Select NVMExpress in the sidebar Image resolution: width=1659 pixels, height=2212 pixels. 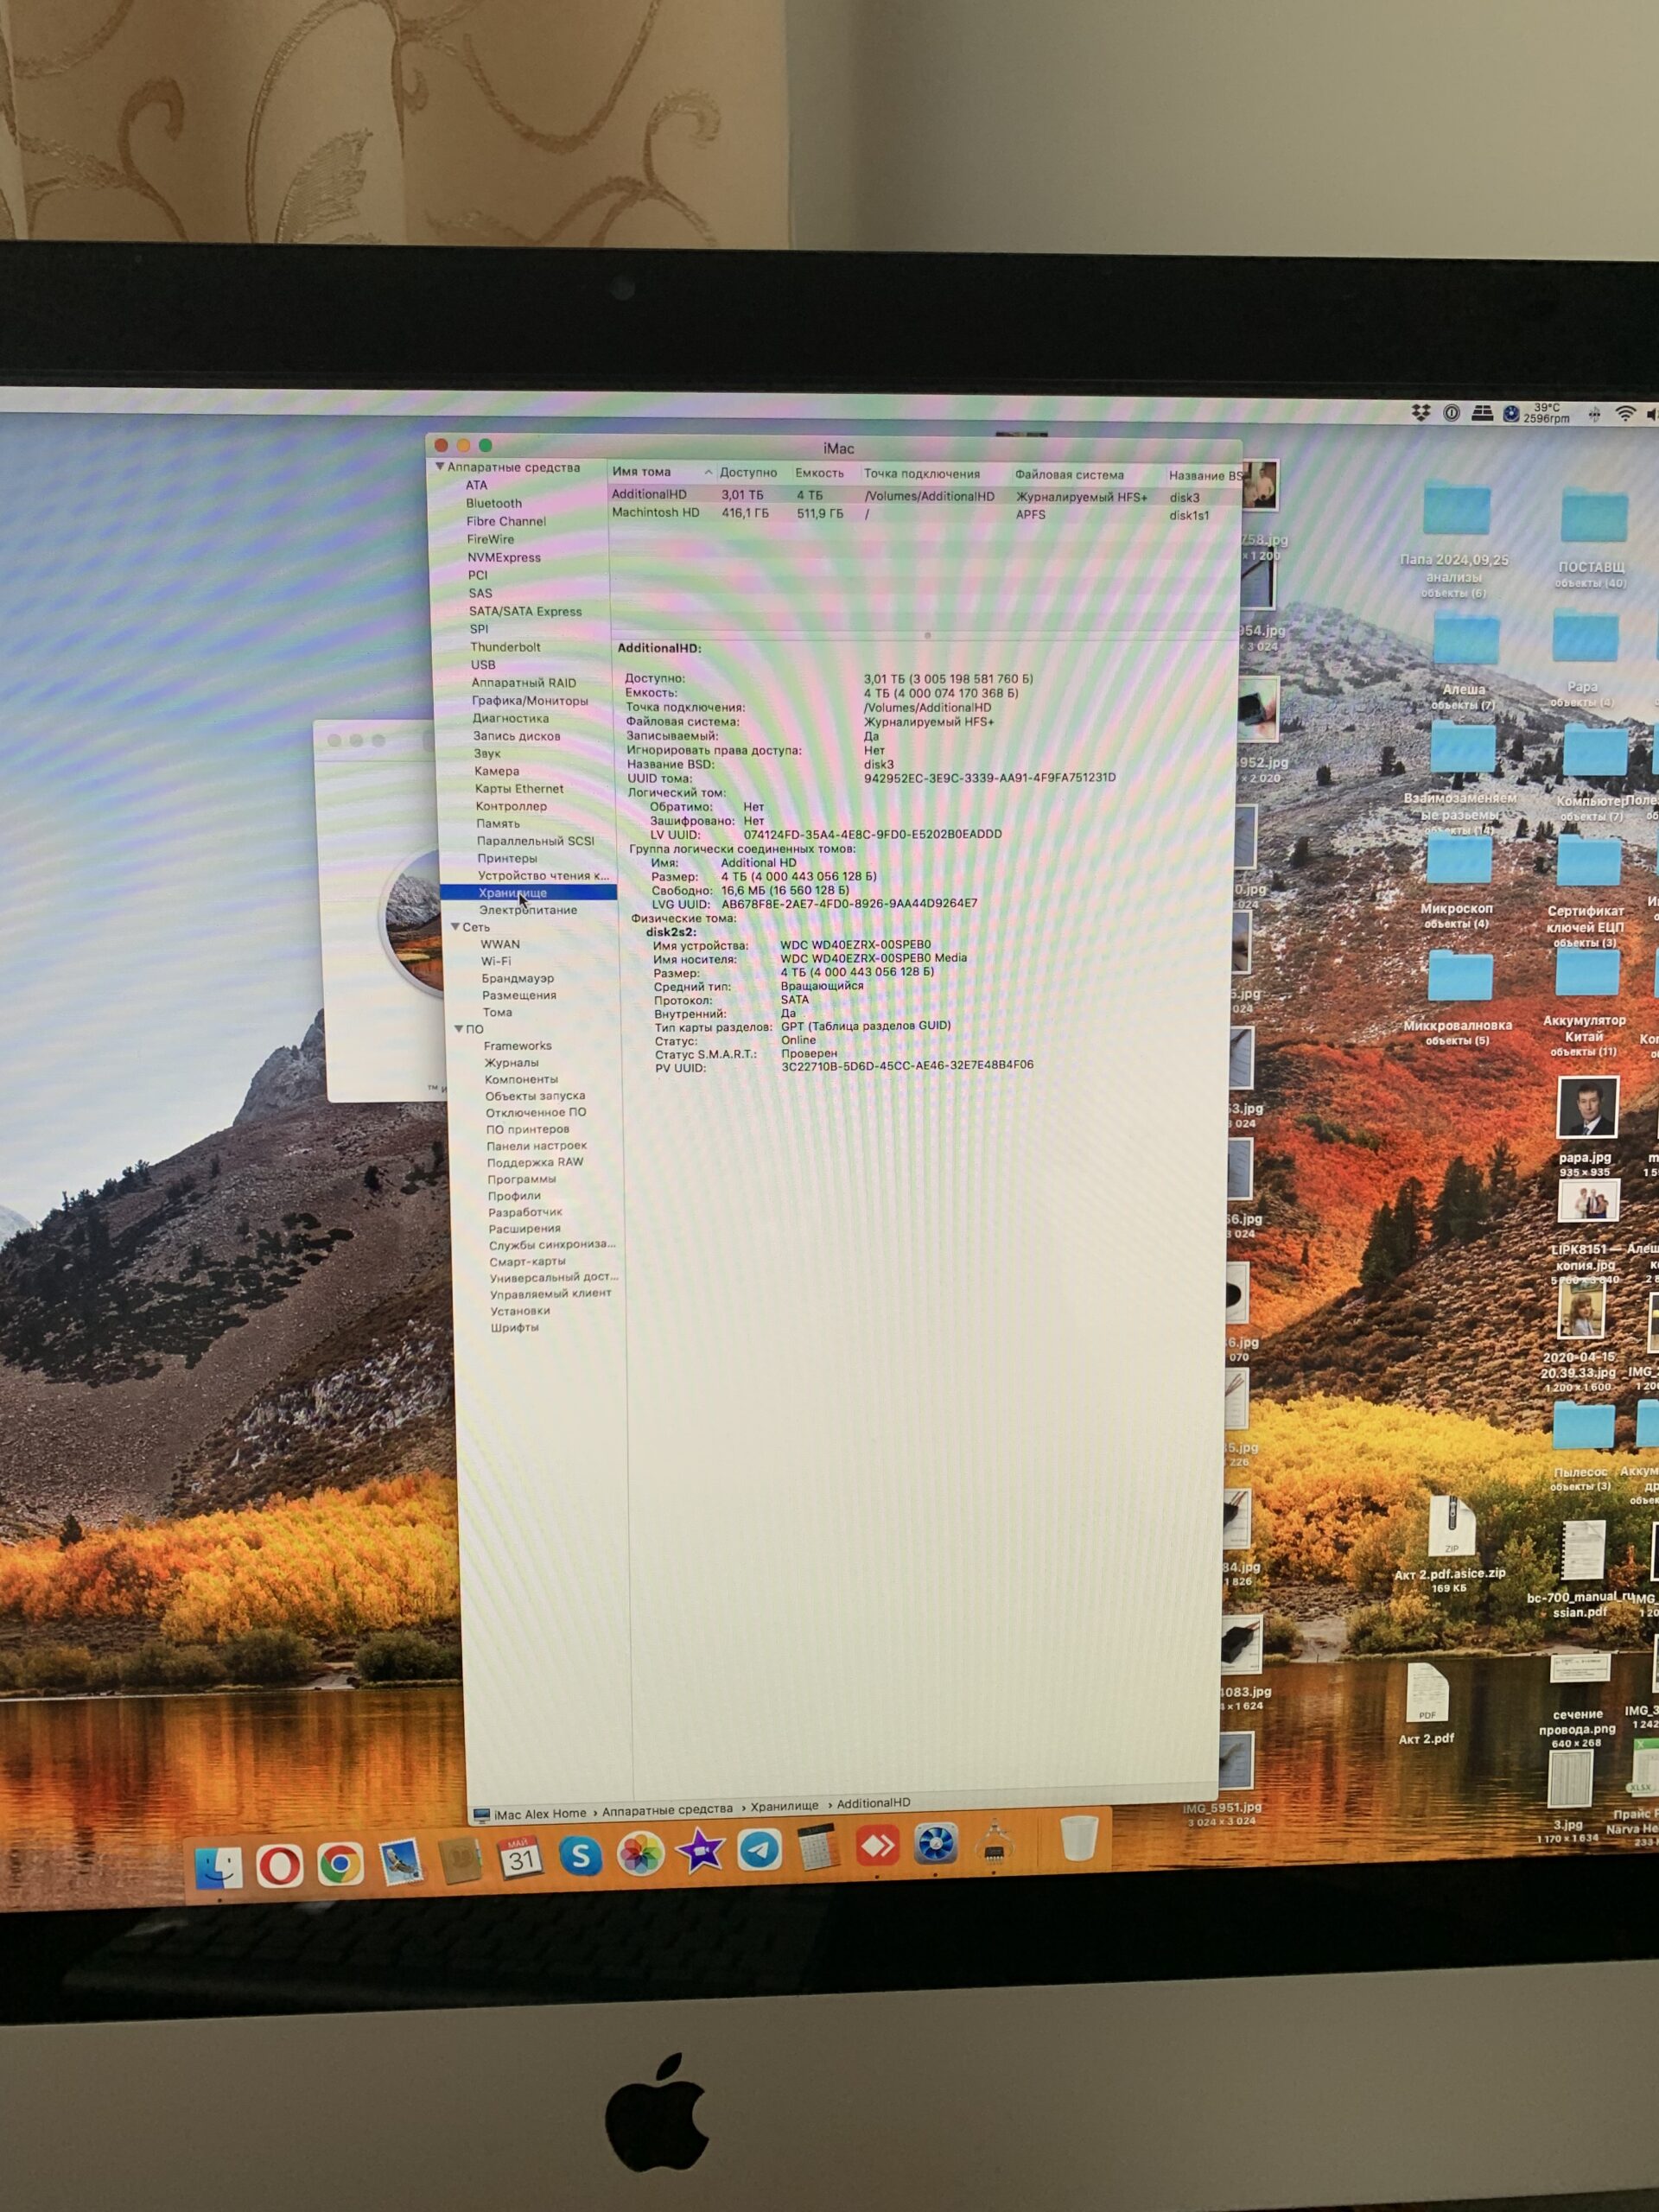pos(504,557)
